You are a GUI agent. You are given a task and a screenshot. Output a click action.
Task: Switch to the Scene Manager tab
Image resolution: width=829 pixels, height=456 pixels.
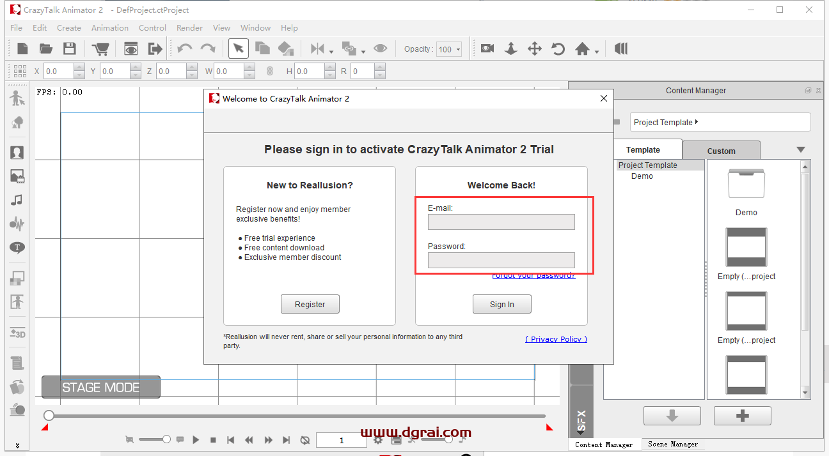[673, 444]
